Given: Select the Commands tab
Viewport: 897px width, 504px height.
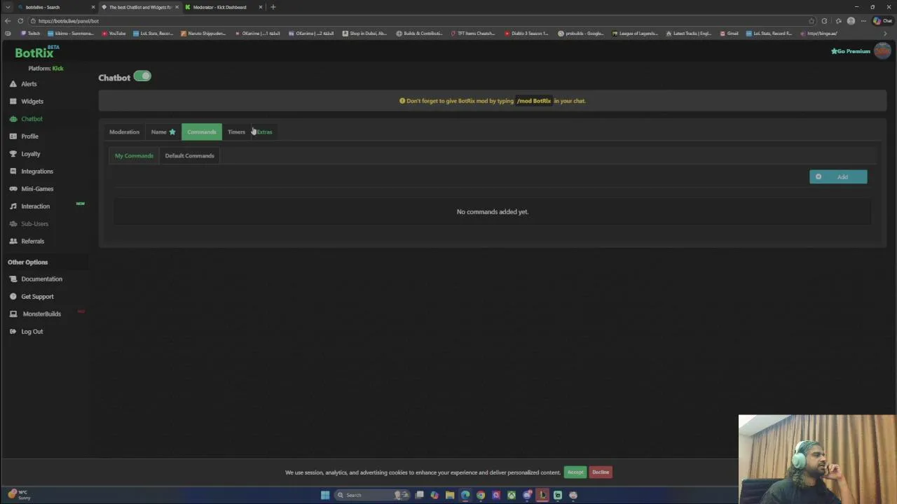Looking at the screenshot, I should pyautogui.click(x=202, y=132).
